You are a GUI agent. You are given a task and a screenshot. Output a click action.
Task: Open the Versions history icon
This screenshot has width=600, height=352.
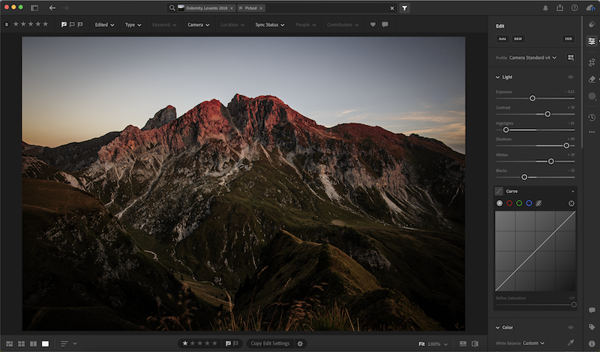[x=592, y=118]
